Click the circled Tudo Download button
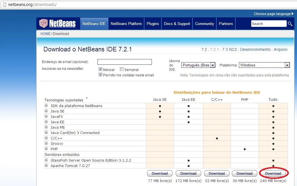The width and height of the screenshot is (297, 186). tap(273, 173)
